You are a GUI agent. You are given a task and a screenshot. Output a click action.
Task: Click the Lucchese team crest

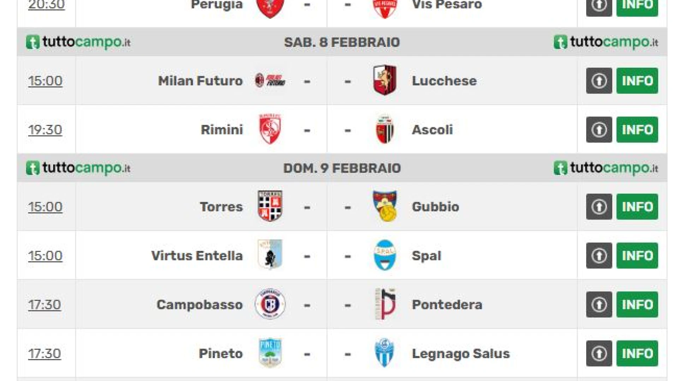pos(385,80)
